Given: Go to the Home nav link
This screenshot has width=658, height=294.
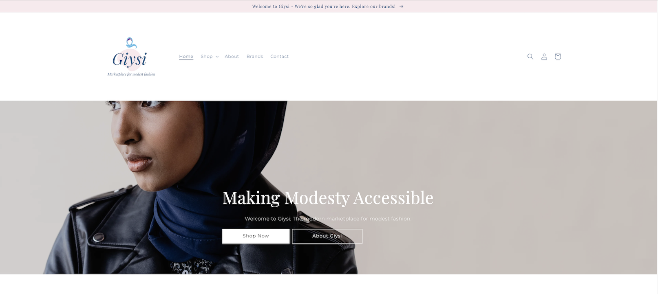Looking at the screenshot, I should coord(186,57).
